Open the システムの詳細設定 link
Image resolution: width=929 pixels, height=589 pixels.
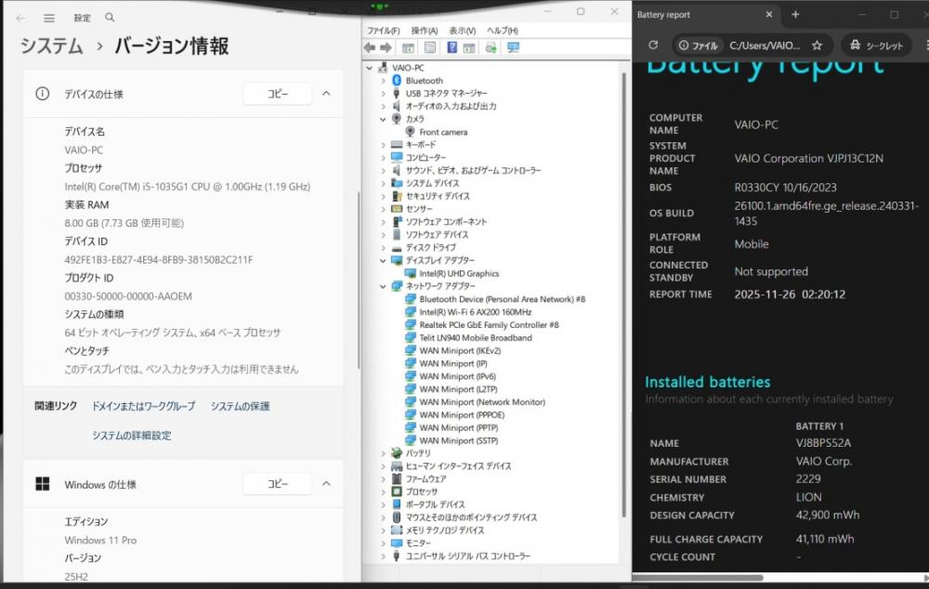point(131,436)
